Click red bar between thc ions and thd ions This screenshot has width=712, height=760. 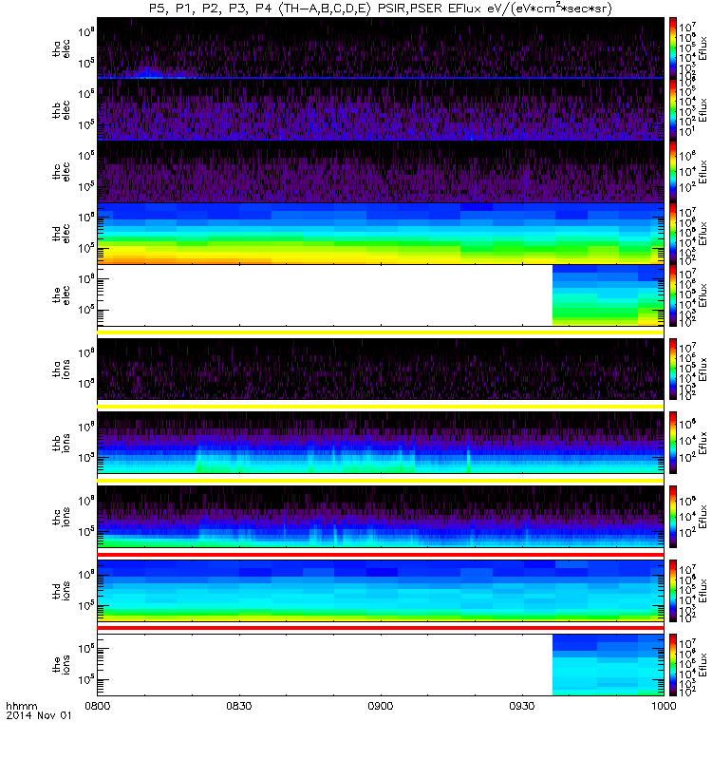coord(381,554)
